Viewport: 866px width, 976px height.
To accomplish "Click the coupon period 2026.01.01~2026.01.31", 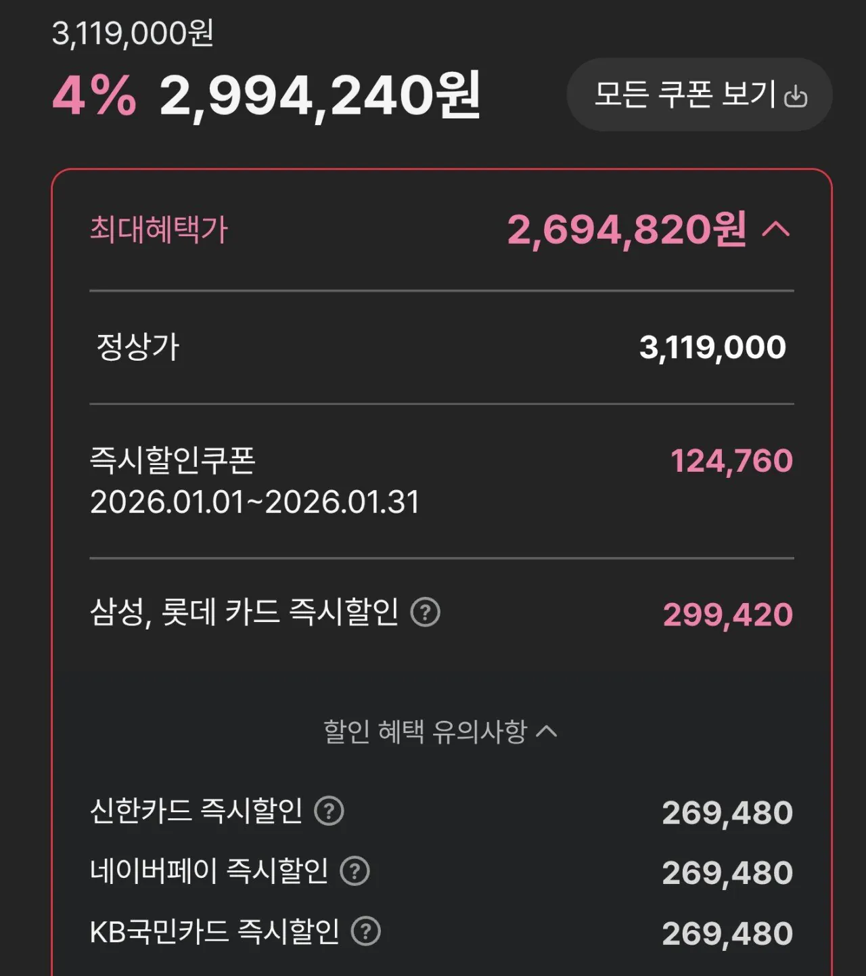I will point(254,501).
